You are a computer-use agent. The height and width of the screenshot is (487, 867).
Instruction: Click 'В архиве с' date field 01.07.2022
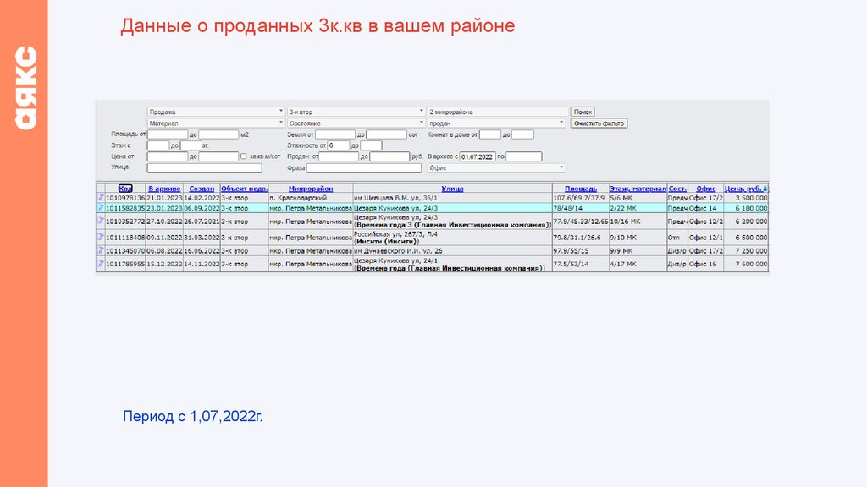[478, 156]
